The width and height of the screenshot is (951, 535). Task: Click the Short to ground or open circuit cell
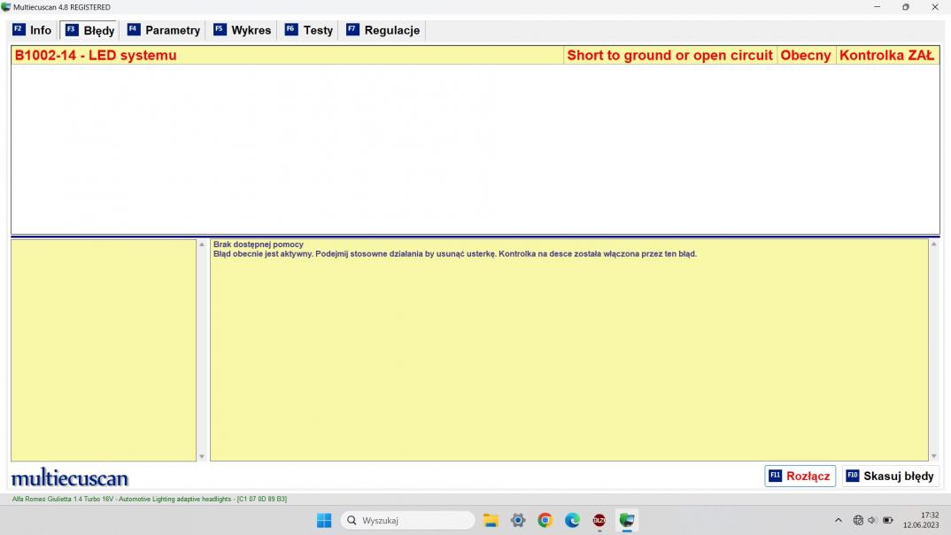point(669,55)
